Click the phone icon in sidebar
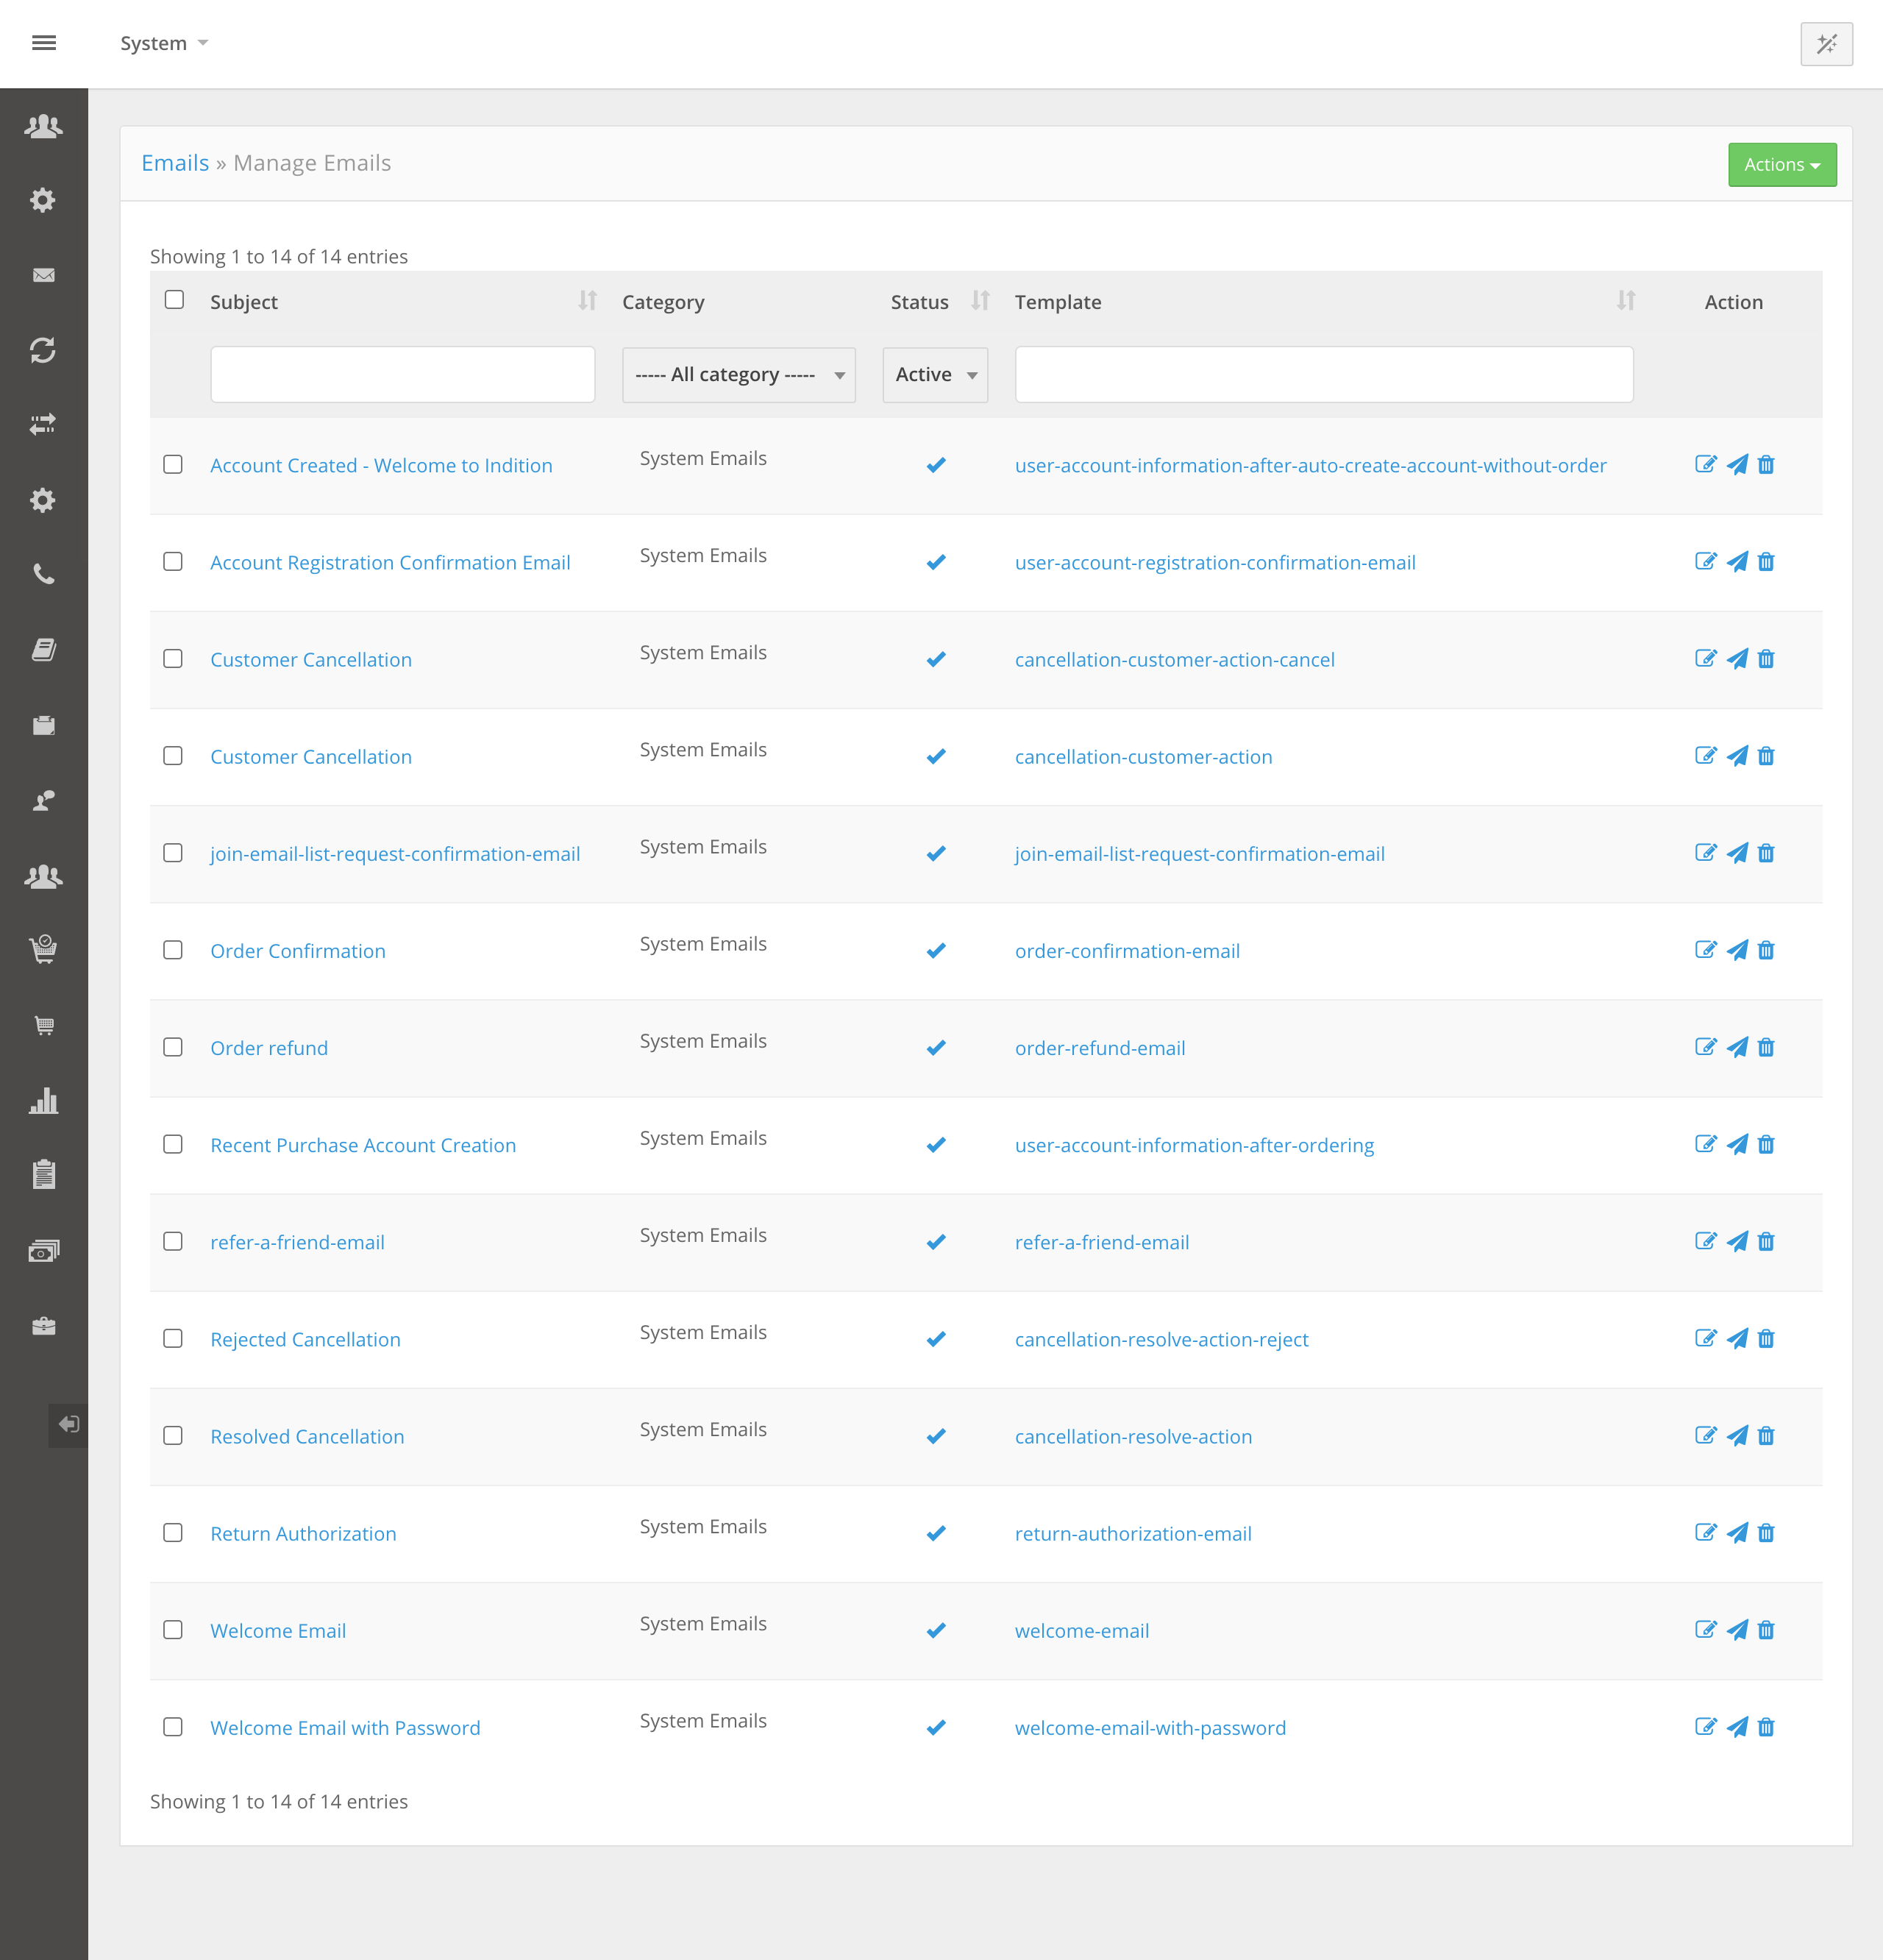Image resolution: width=1883 pixels, height=1960 pixels. coord(43,574)
